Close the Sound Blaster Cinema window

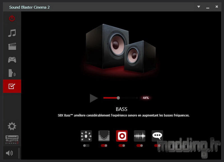tap(217, 6)
